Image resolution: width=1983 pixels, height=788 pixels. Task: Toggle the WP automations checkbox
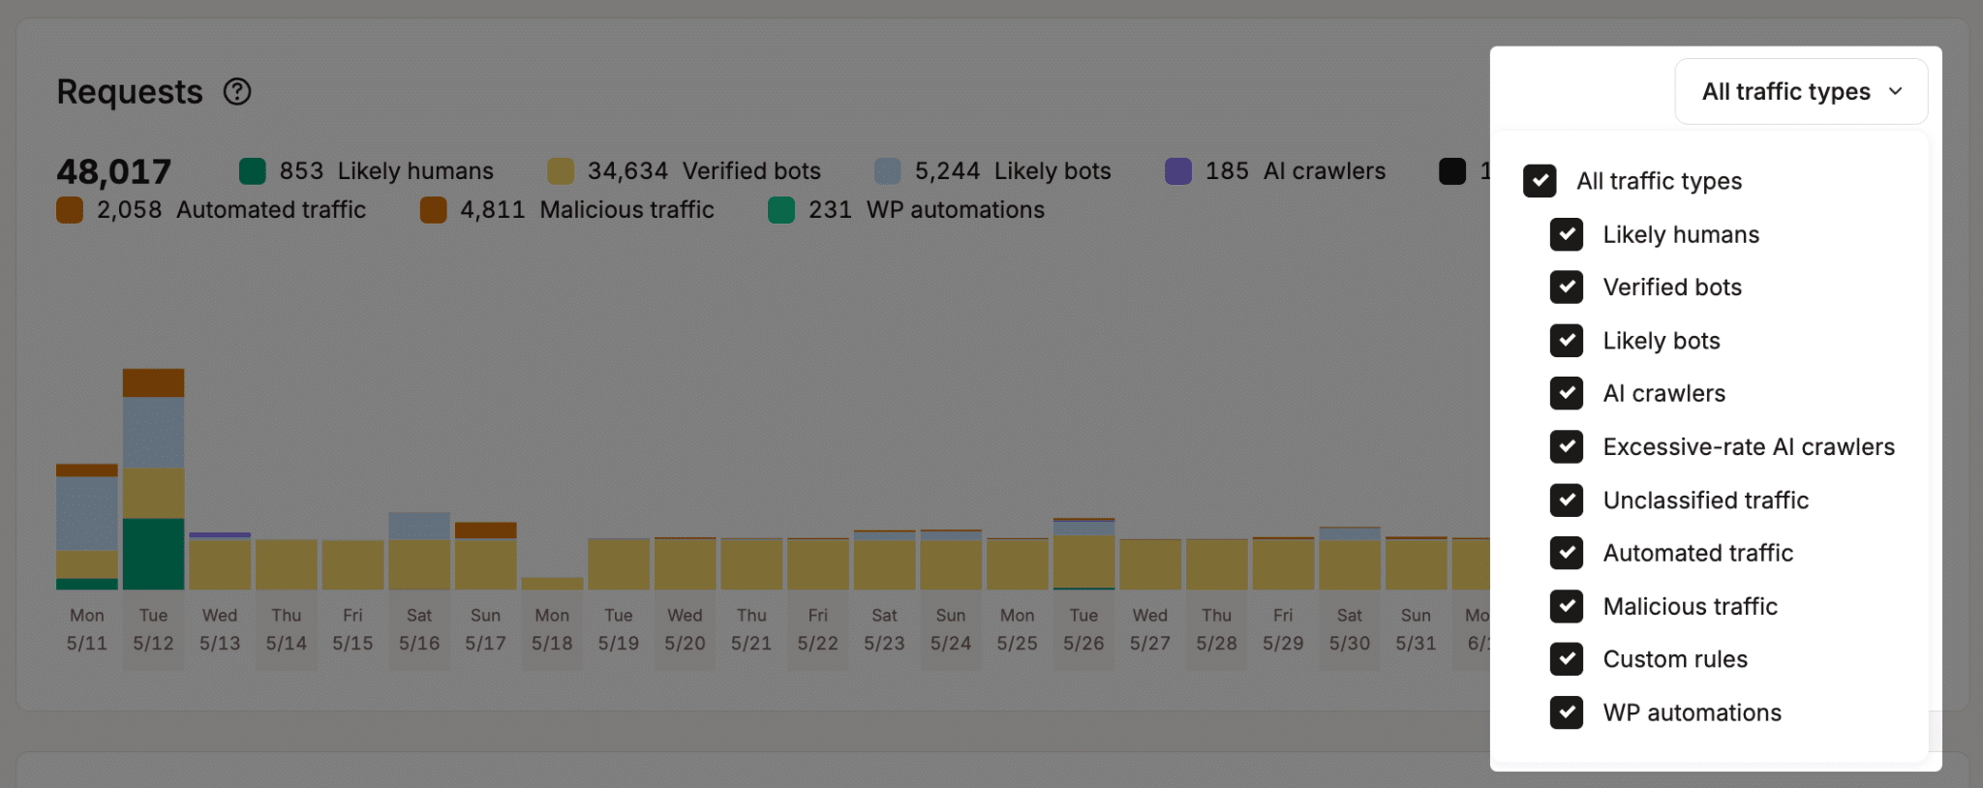pos(1567,712)
